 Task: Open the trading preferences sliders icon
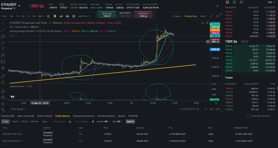point(217,6)
